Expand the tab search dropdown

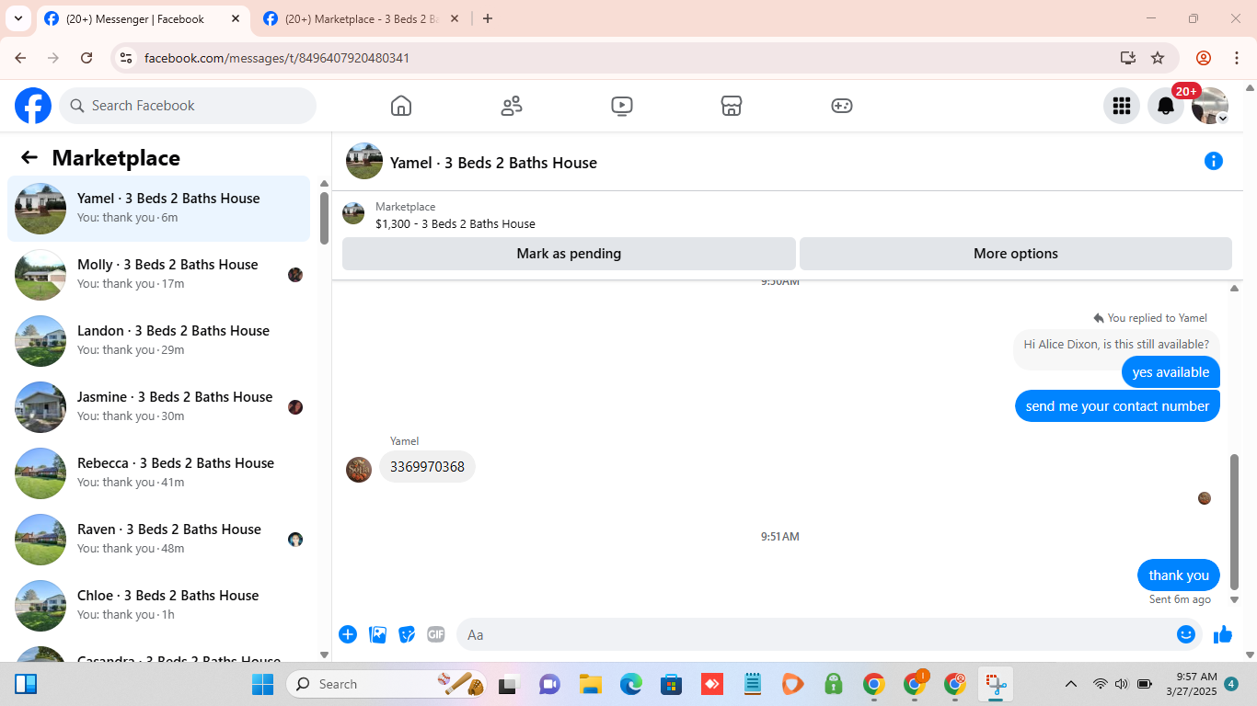(x=17, y=18)
